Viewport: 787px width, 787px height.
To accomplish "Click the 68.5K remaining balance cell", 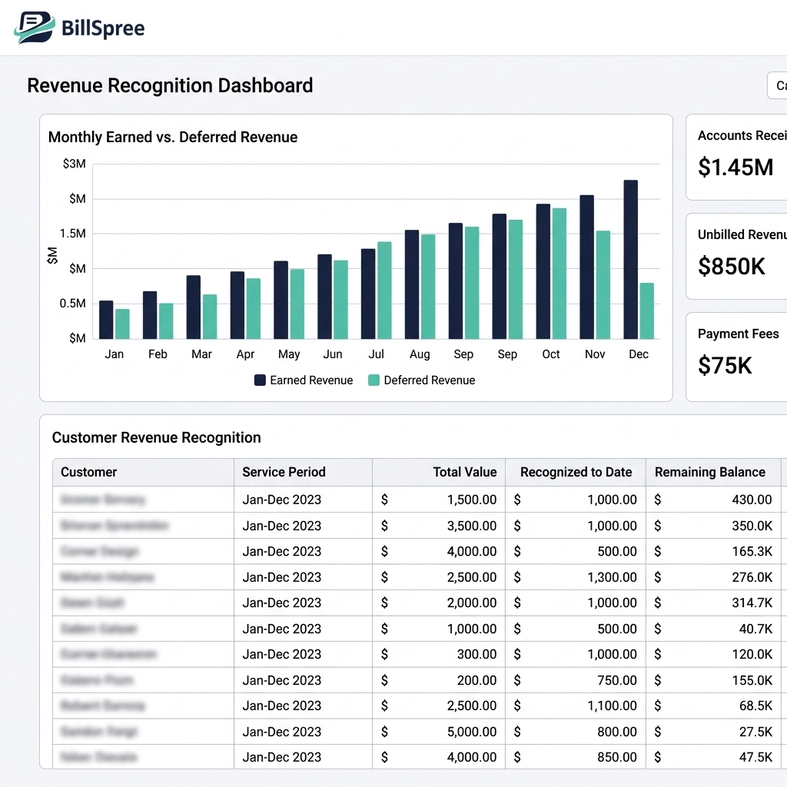I will click(x=713, y=706).
